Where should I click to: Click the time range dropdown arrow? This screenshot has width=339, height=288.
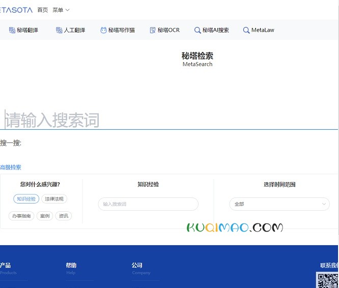coord(324,204)
